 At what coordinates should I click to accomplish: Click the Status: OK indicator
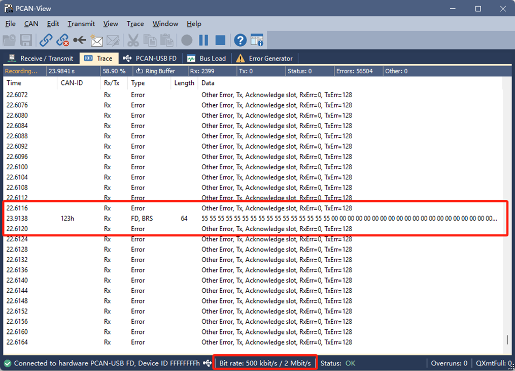tap(338, 363)
